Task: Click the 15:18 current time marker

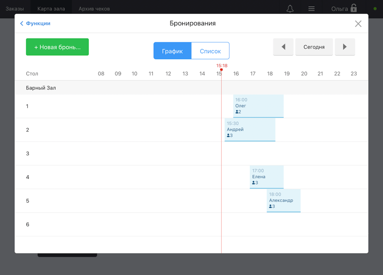Action: [222, 66]
